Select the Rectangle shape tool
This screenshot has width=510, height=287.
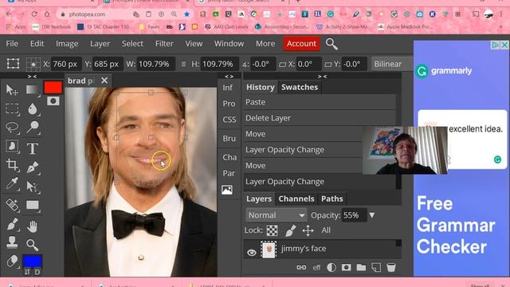tap(32, 205)
